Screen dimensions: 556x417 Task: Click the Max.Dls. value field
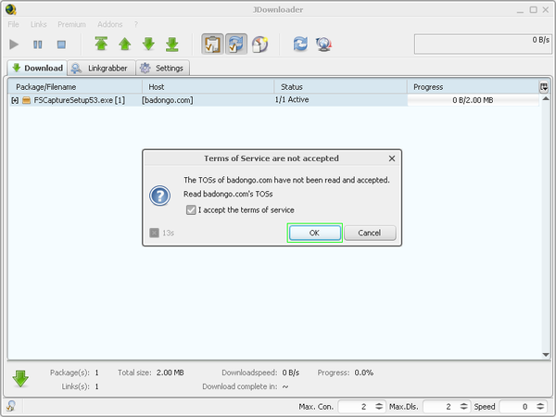[439, 407]
